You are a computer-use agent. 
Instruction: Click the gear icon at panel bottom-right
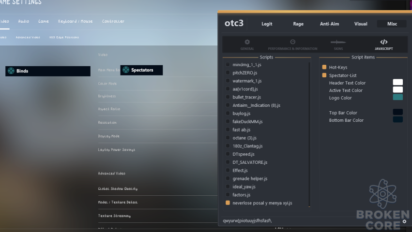(404, 221)
